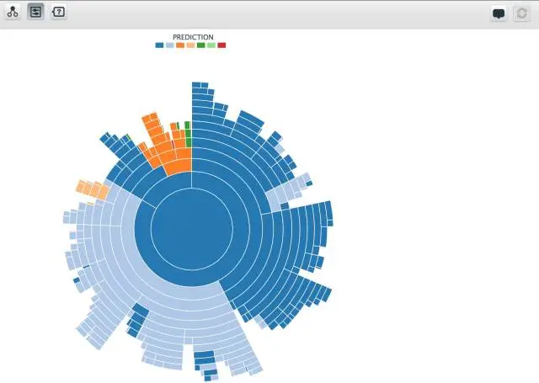Viewport: 539px width, 383px height.
Task: Select the dark green legend swatch
Action: [x=200, y=45]
